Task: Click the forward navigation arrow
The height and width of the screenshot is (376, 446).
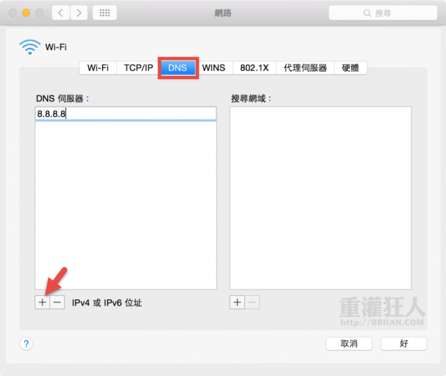Action: [79, 13]
